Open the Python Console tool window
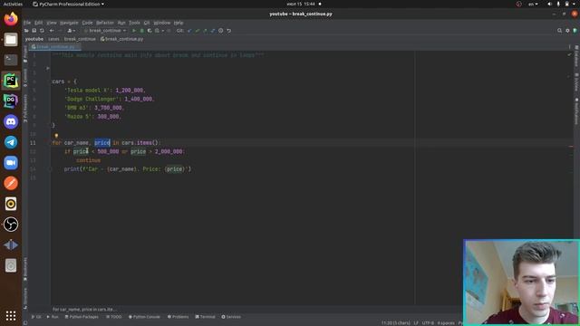The width and height of the screenshot is (580, 326). 144,317
